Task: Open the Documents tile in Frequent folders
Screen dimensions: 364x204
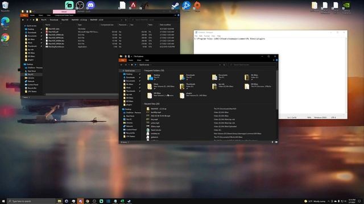Action: pos(225,77)
